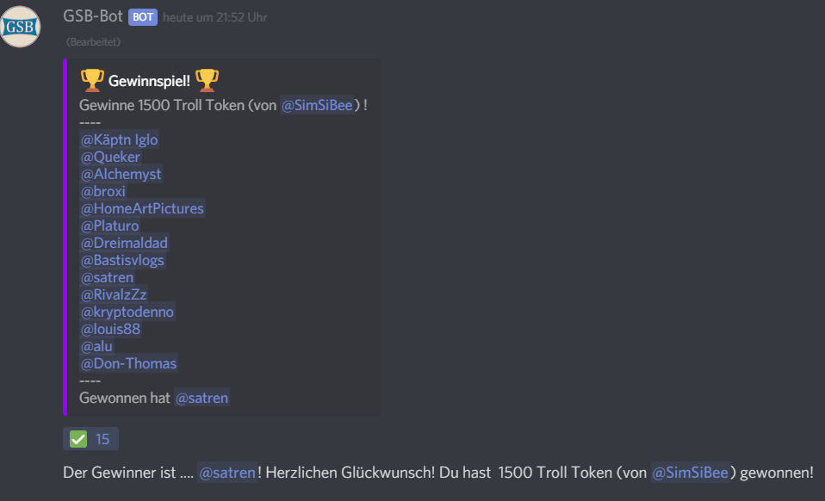
Task: Click the @SimSiBee mention in the embed
Action: 317,105
